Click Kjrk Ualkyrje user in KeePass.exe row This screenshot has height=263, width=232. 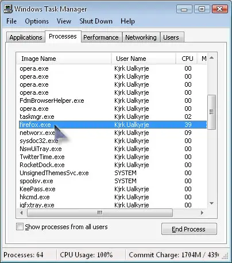132,189
